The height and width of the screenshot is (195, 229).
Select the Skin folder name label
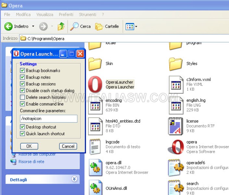(x=109, y=63)
